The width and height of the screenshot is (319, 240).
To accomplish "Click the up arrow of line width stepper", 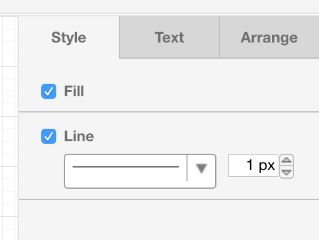I will click(x=286, y=160).
